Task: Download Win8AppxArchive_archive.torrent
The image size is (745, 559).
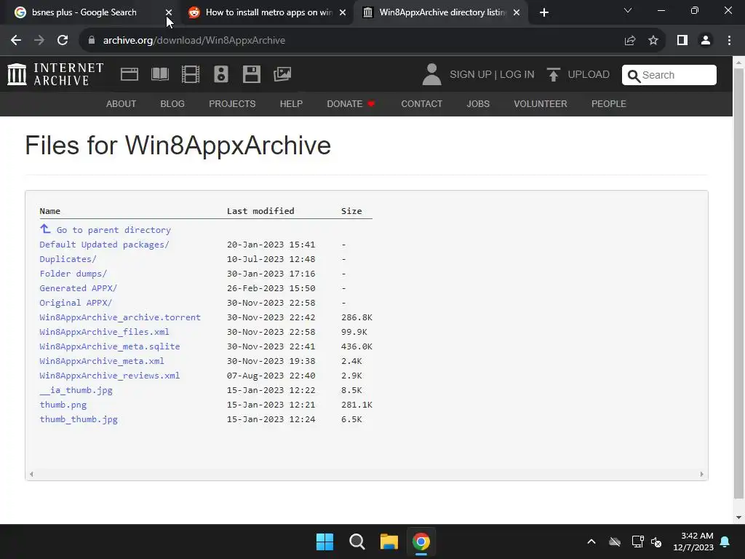Action: tap(120, 317)
